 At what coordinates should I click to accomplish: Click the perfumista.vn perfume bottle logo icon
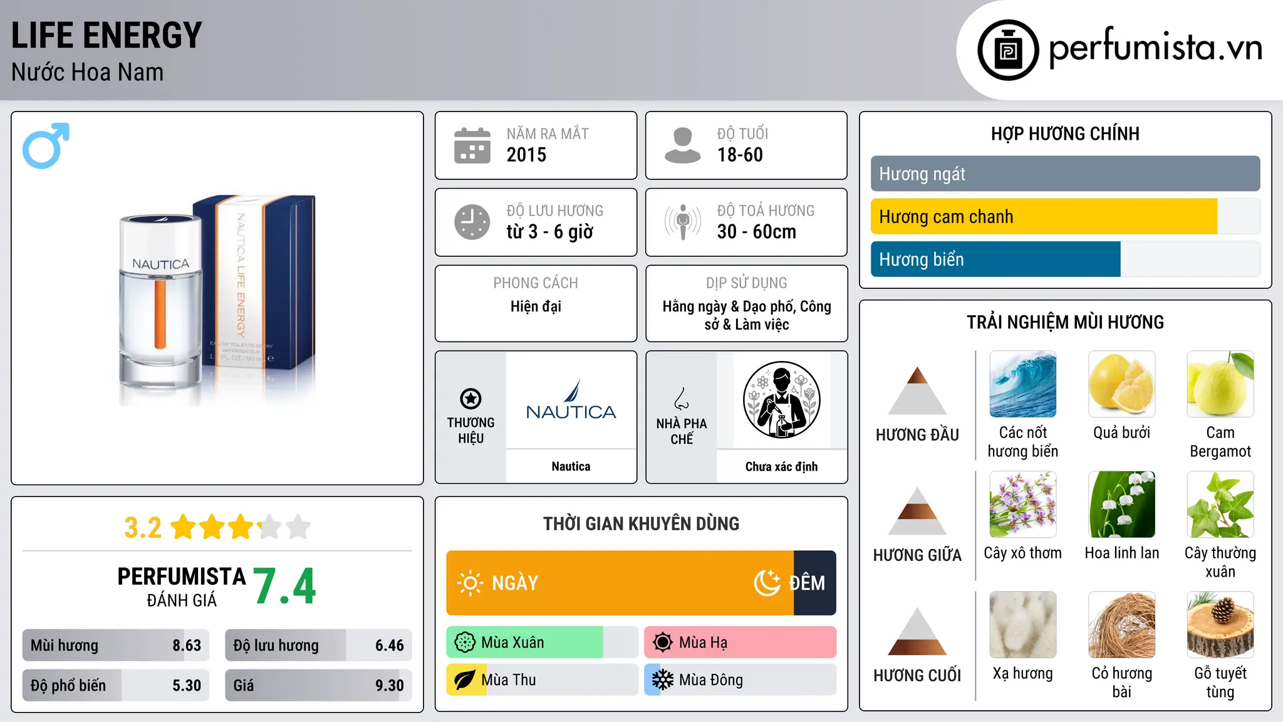pyautogui.click(x=1008, y=50)
